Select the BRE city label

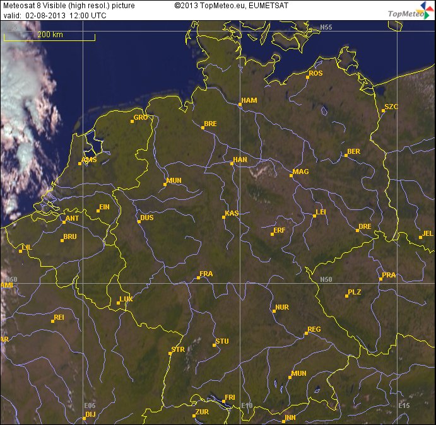(210, 124)
